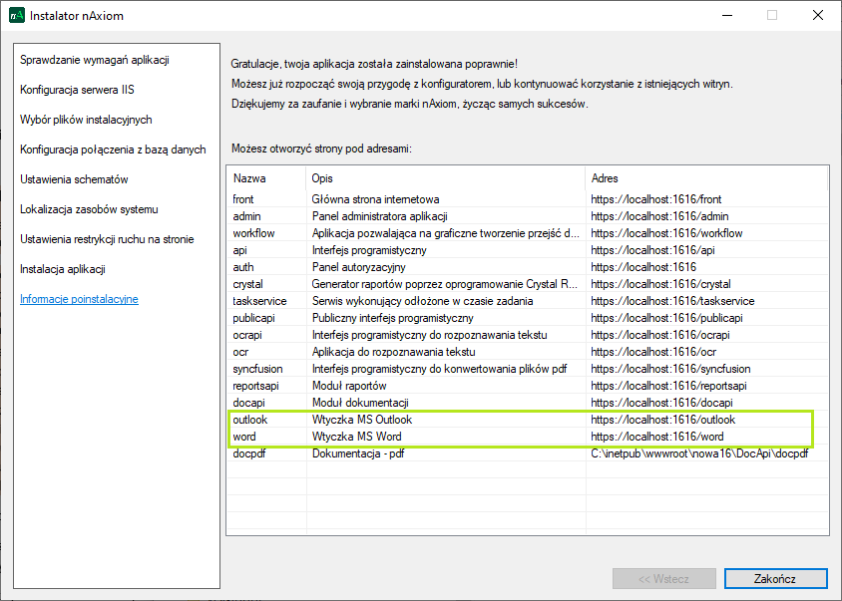
Task: Select the taskservice row
Action: [x=259, y=301]
